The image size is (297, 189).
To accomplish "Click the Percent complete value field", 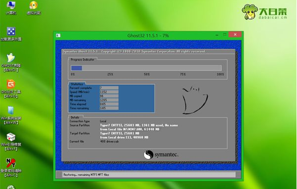I will (x=109, y=88).
